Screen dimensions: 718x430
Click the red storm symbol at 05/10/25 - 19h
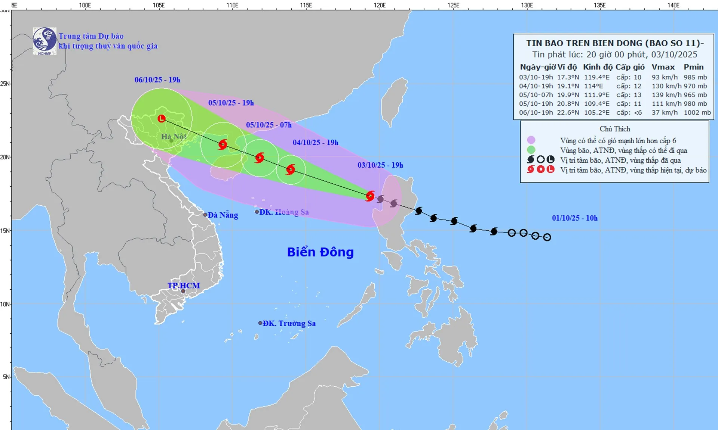point(223,144)
